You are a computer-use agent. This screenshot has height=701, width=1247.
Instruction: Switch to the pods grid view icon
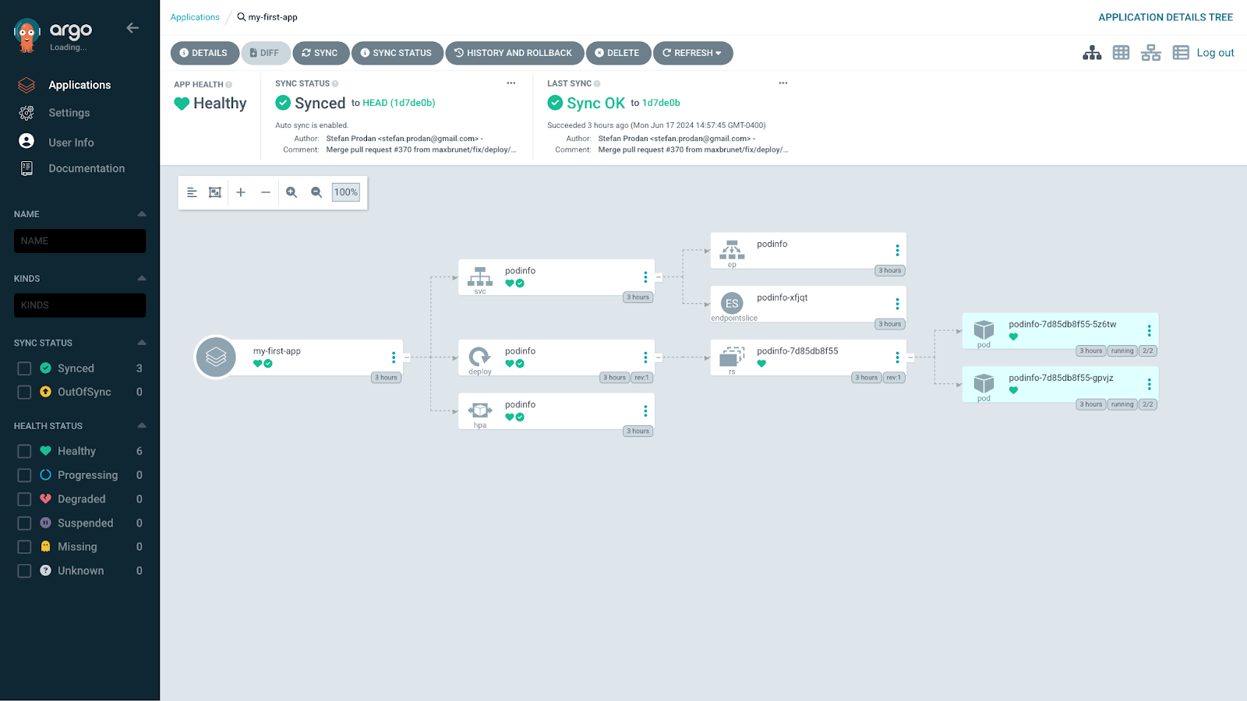[x=1121, y=53]
